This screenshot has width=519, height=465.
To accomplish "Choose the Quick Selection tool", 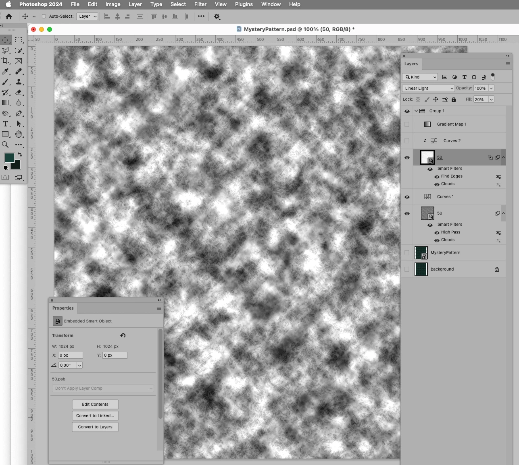I will [x=19, y=50].
